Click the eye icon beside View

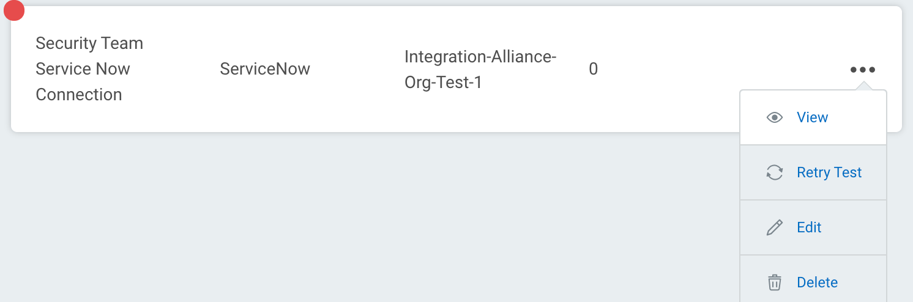pos(775,117)
